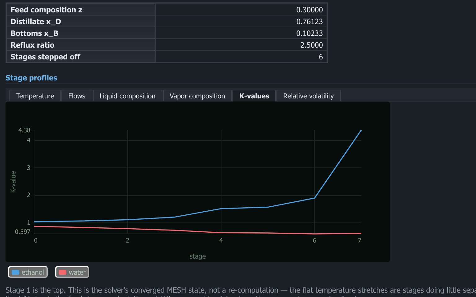The image size is (476, 297).
Task: Select the Stages stepped off value 6
Action: pos(321,57)
